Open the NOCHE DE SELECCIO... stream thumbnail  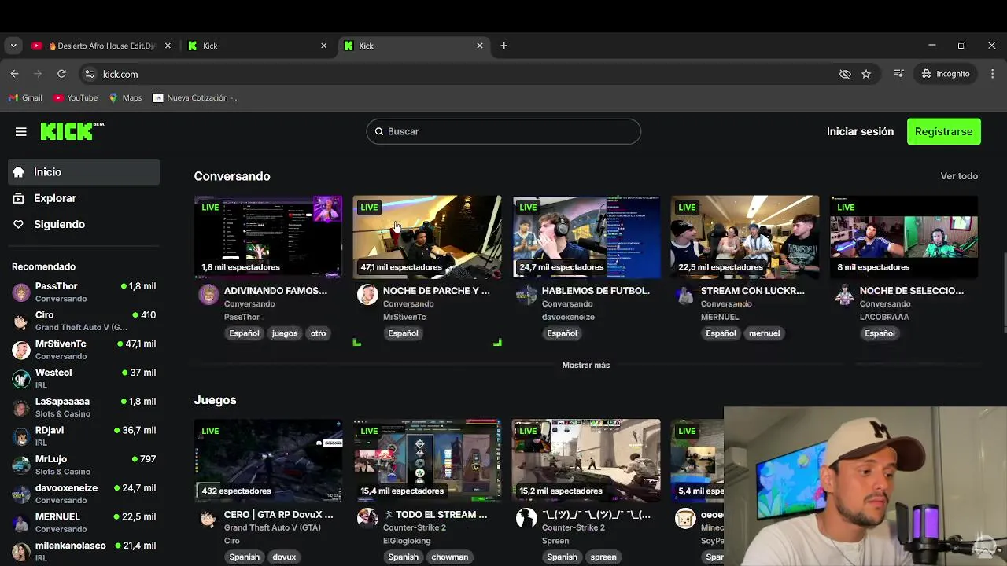(x=904, y=237)
